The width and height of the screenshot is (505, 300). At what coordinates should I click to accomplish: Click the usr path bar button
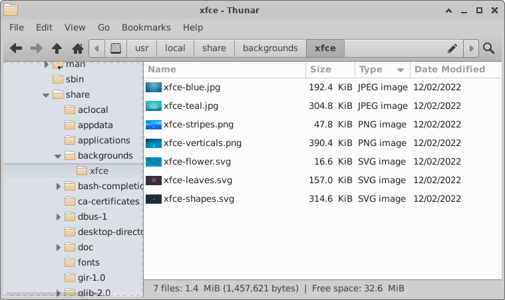142,48
